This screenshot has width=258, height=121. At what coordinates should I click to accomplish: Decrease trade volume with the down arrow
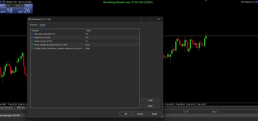8,6
